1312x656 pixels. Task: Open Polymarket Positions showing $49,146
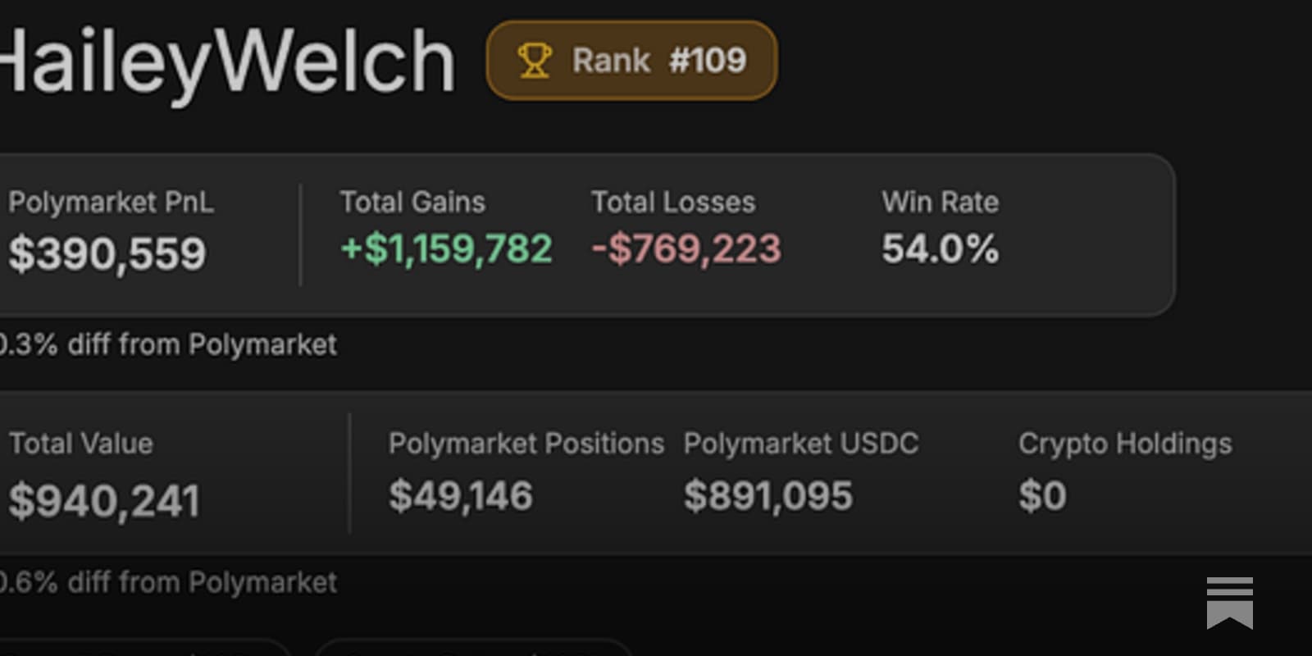(460, 495)
